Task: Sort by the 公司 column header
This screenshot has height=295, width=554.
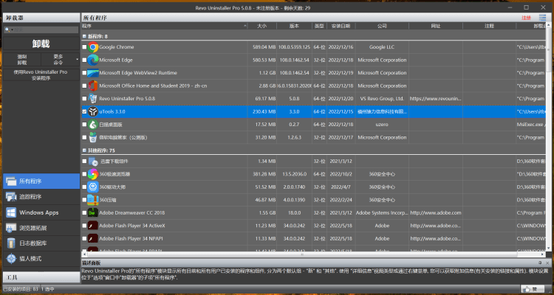Action: (x=382, y=26)
